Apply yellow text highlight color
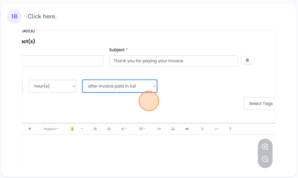Image resolution: width=298 pixels, height=178 pixels. coord(72,129)
